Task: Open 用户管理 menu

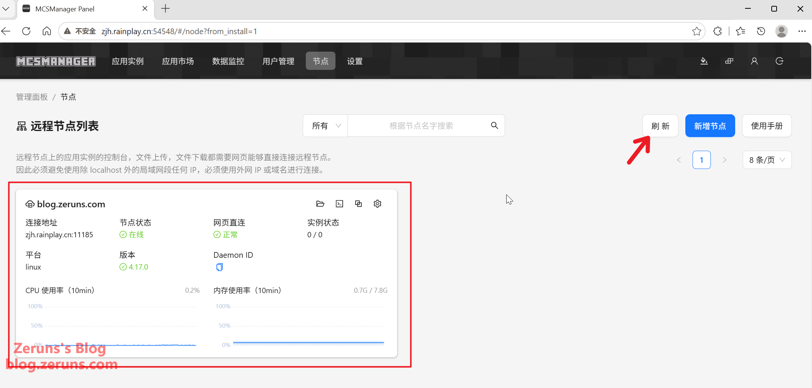Action: [278, 61]
